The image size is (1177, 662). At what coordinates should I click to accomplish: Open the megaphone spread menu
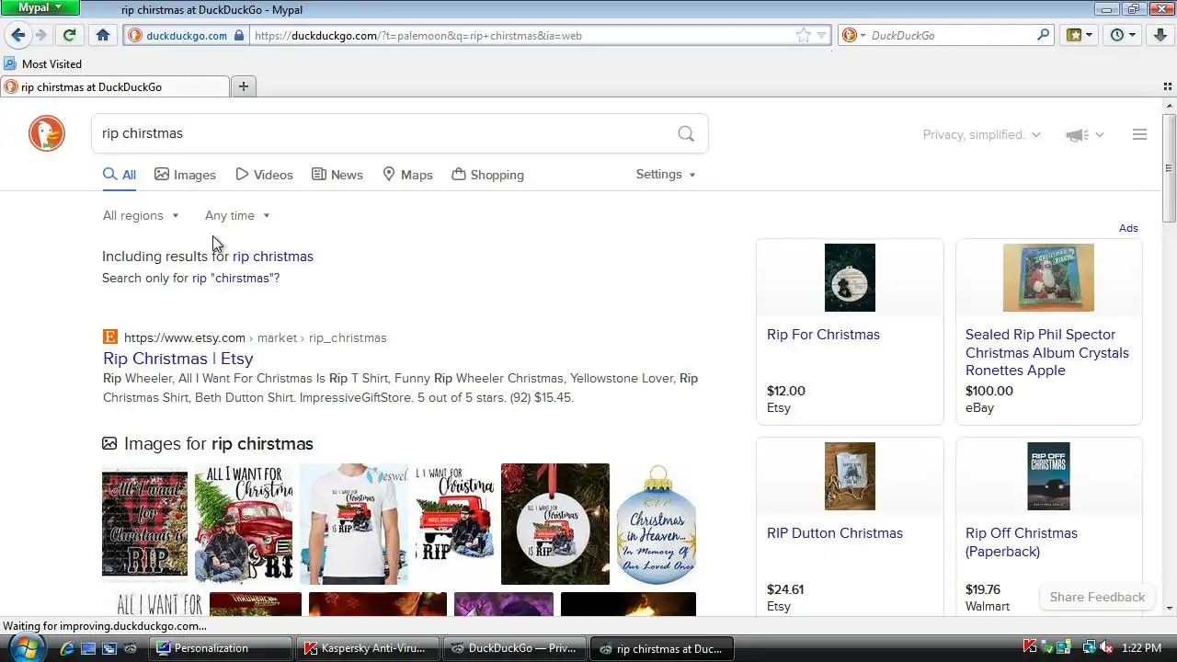1084,134
